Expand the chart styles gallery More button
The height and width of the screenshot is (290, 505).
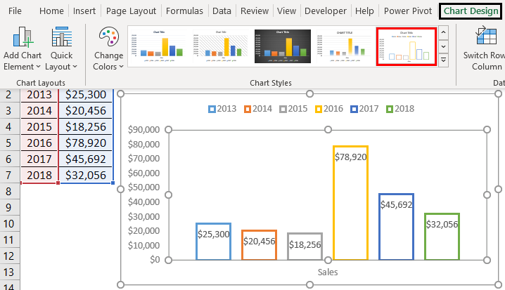pyautogui.click(x=444, y=60)
